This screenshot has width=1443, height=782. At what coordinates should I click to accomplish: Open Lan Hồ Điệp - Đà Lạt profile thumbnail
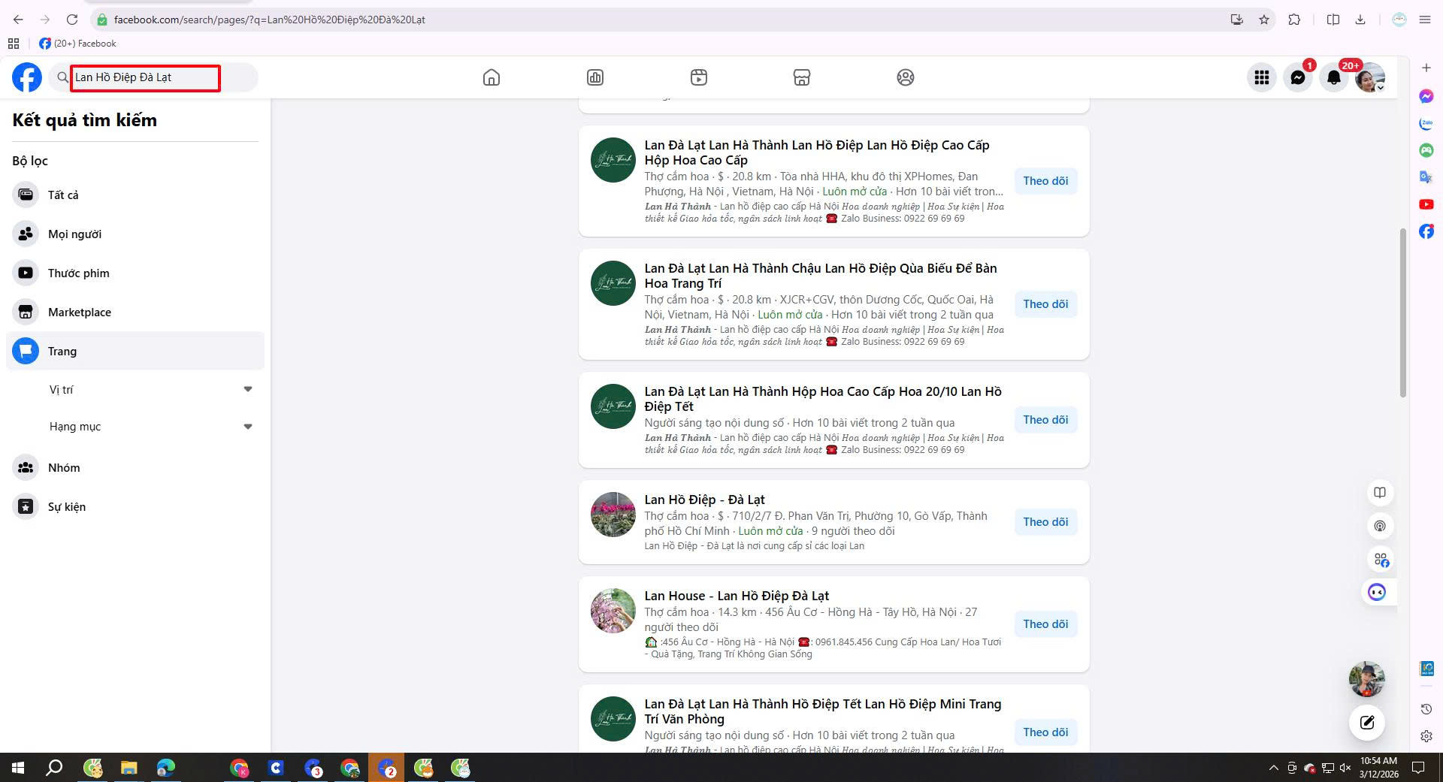point(613,515)
